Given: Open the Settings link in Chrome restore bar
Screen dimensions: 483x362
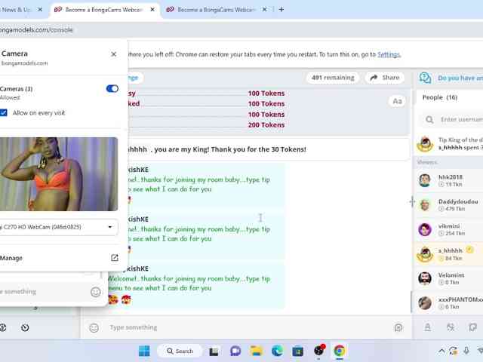Looking at the screenshot, I should tap(389, 54).
